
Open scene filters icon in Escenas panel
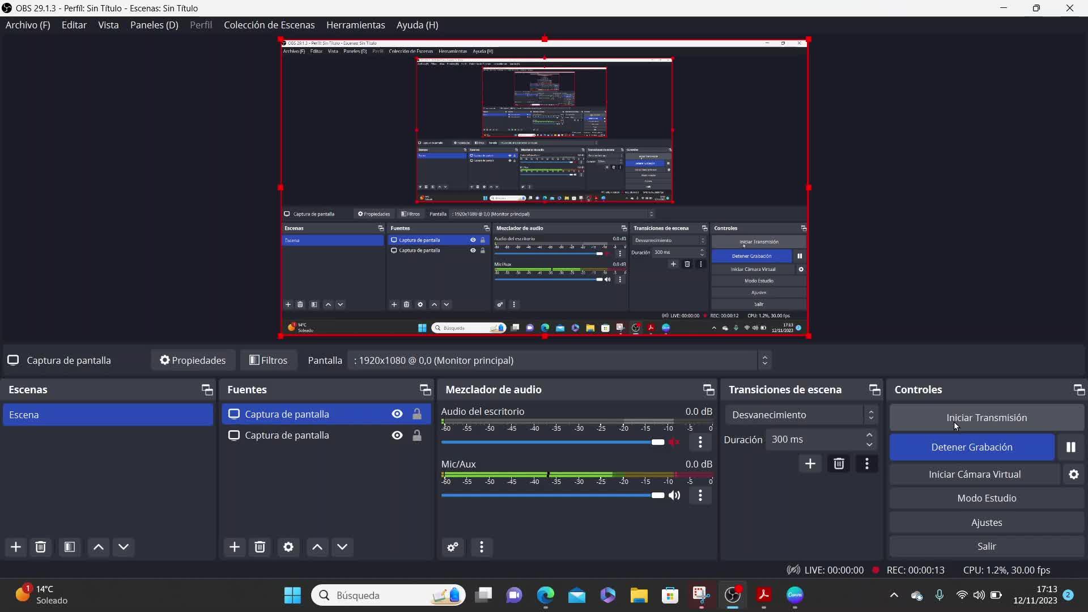[x=70, y=547]
